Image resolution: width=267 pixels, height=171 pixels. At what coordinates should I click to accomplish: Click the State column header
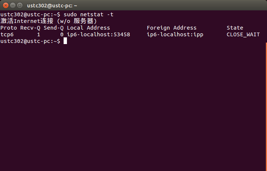[x=235, y=28]
